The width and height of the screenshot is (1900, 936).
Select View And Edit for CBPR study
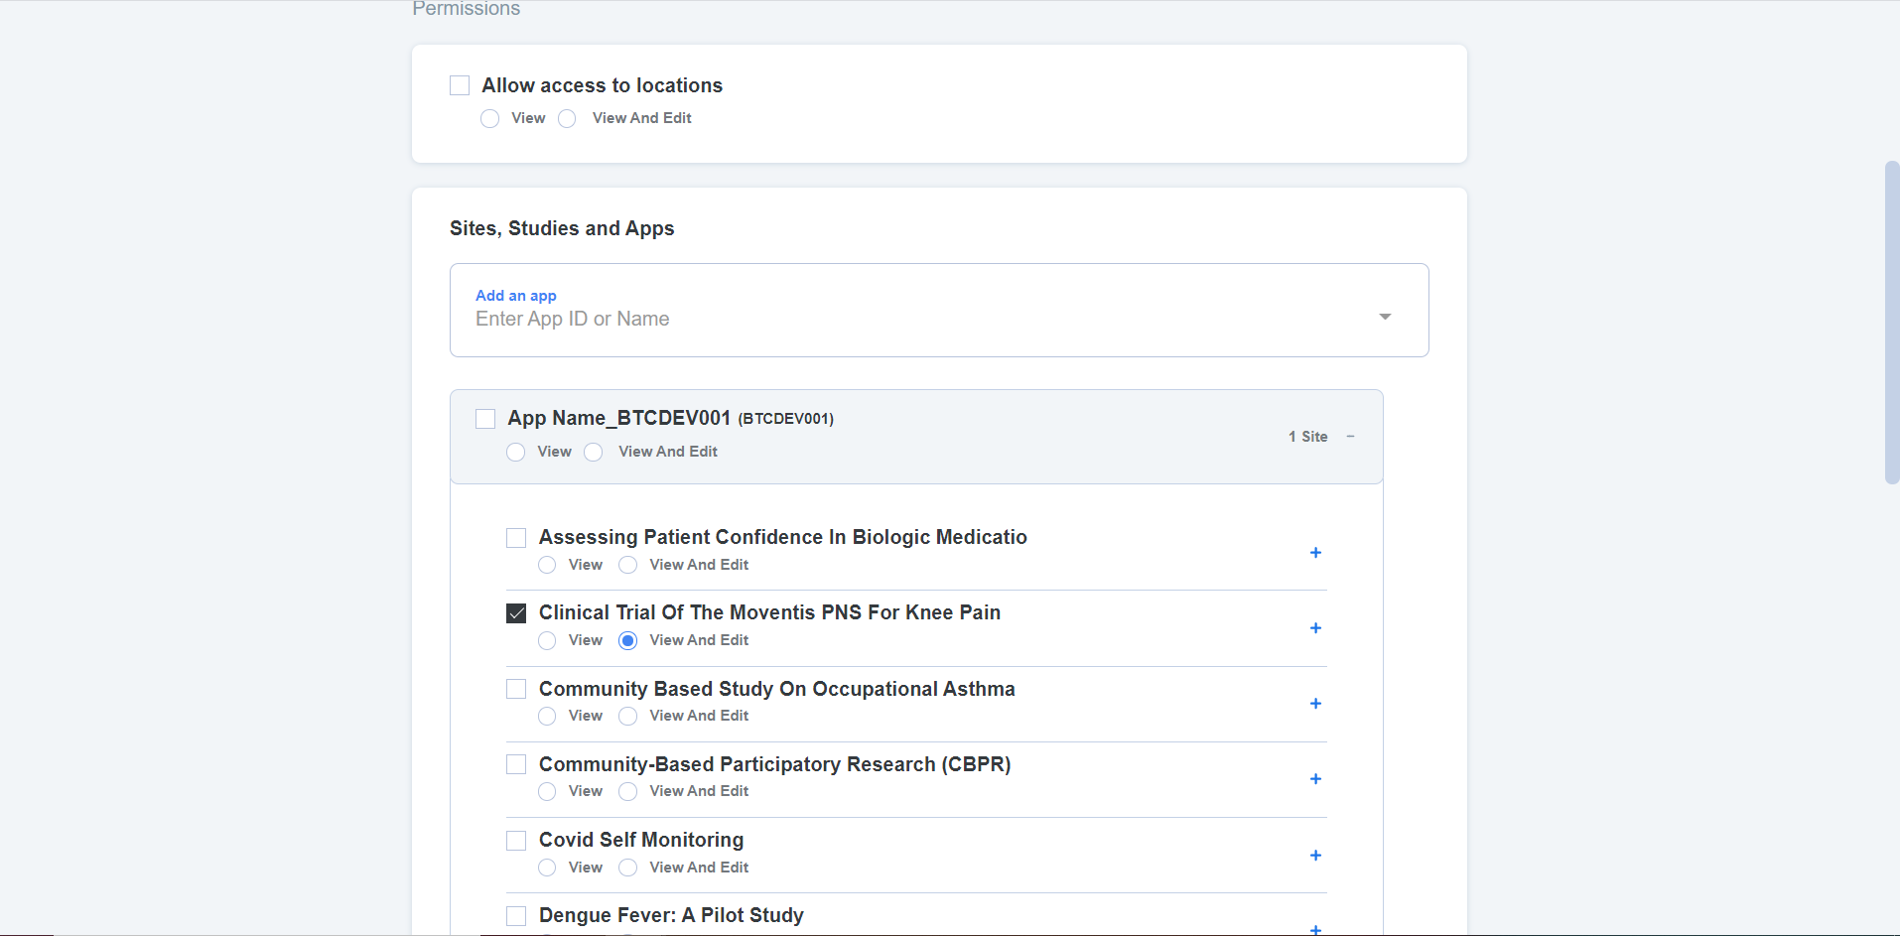(x=627, y=791)
